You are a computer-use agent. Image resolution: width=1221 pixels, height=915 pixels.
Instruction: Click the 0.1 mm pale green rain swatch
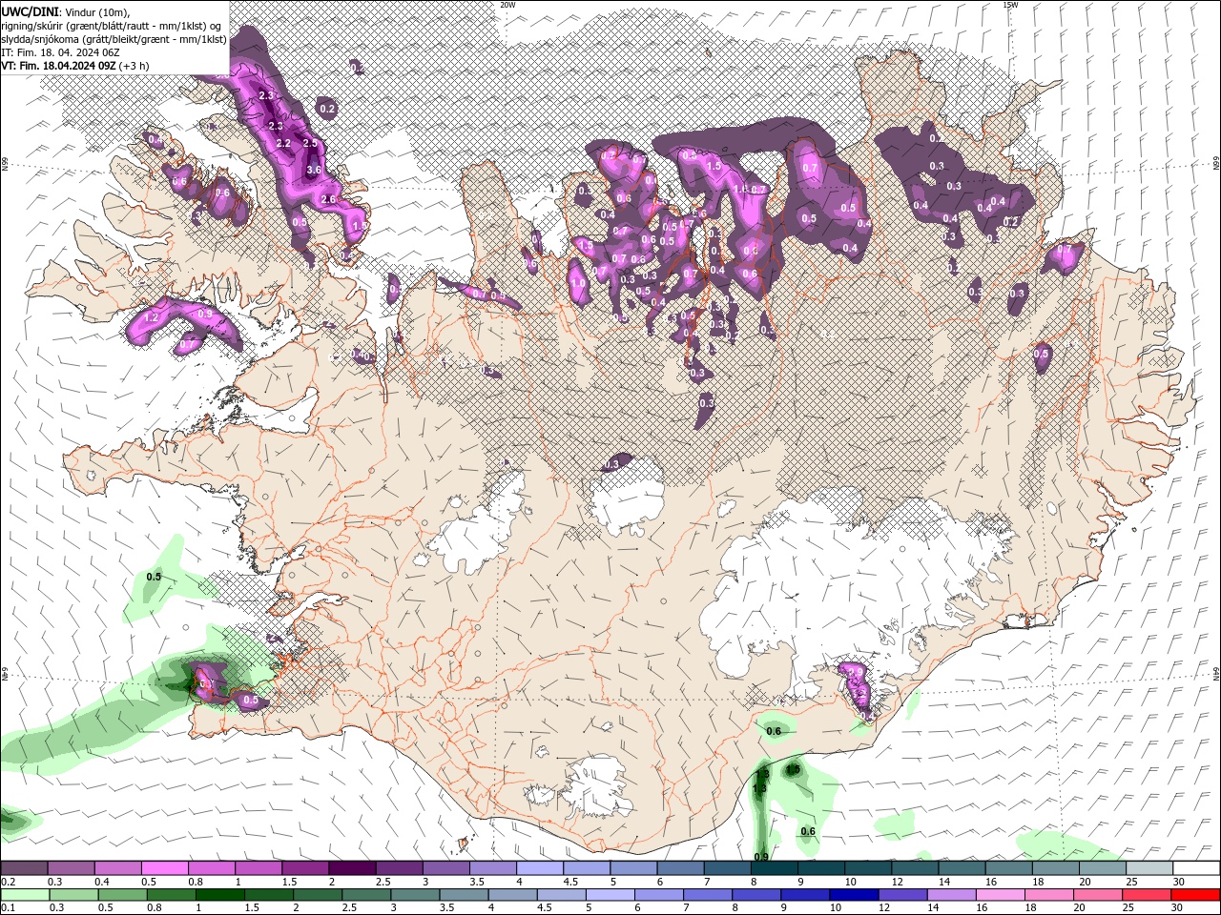(24, 895)
